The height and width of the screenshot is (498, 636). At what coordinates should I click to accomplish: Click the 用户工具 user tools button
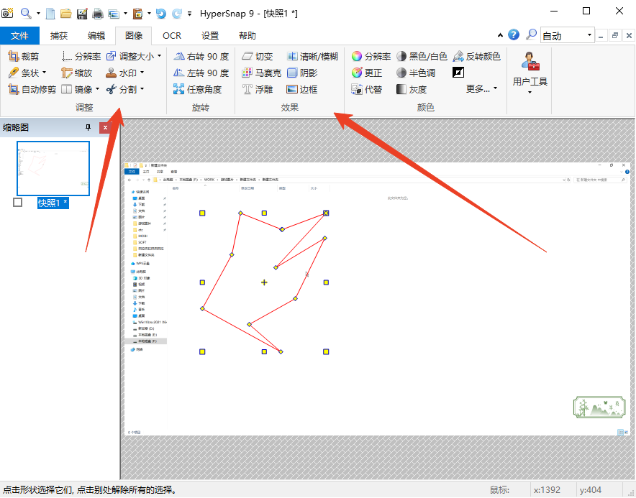[530, 72]
